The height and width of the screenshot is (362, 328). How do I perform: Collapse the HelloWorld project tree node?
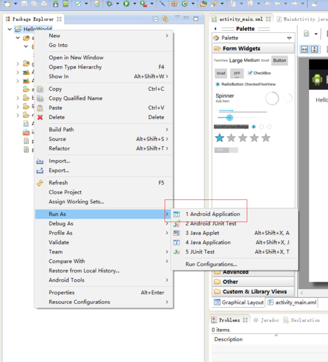click(10, 29)
